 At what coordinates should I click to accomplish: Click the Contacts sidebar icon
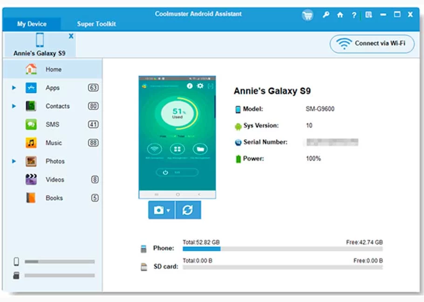[31, 106]
